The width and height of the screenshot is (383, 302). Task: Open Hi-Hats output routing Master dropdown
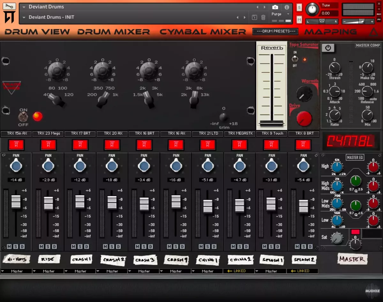(16, 271)
